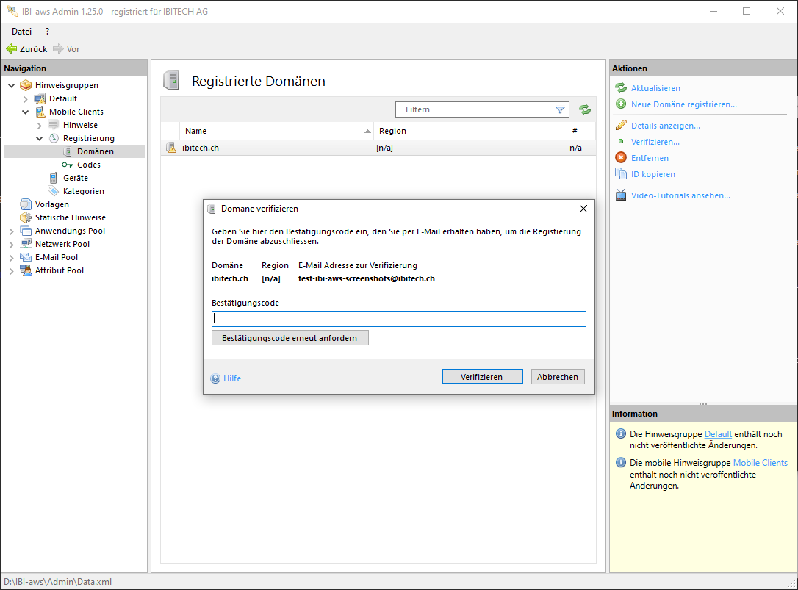Click Bestätigungscode erneut anfordern button

(x=290, y=338)
